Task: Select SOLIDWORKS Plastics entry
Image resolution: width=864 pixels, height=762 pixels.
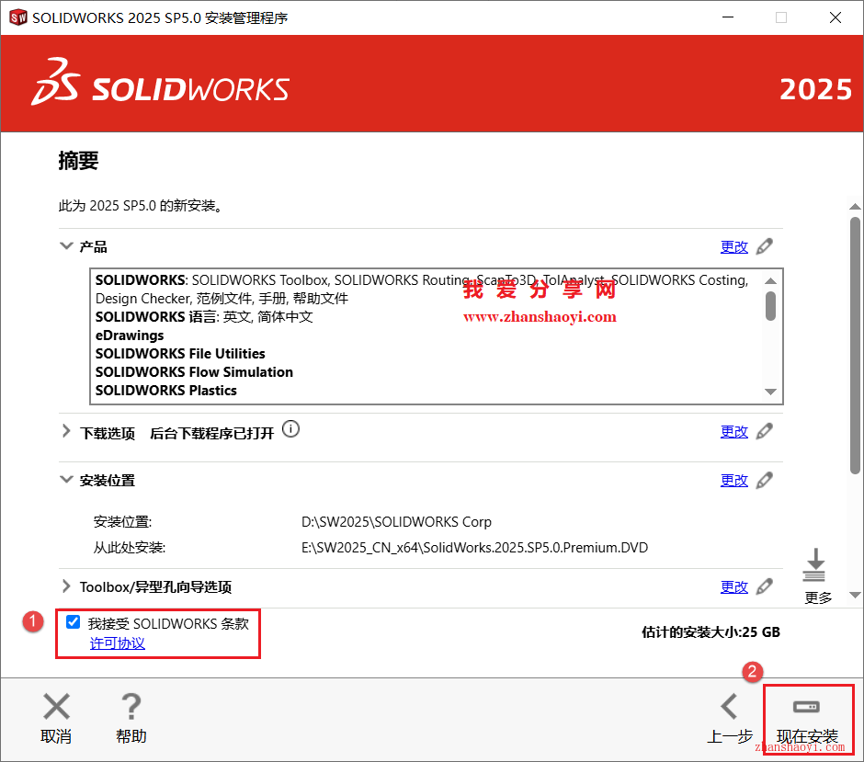Action: [x=165, y=391]
